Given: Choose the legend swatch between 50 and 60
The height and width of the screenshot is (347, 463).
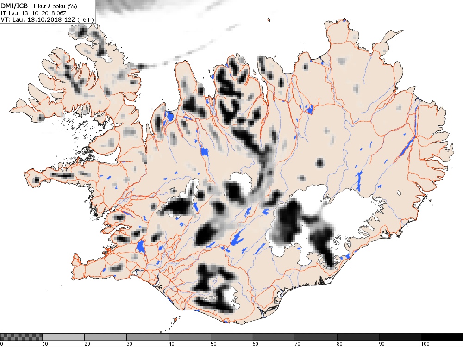Looking at the screenshot, I should [232, 337].
